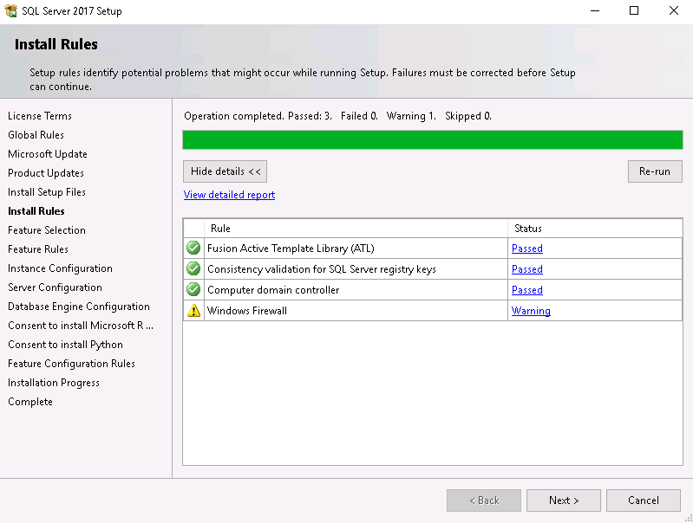Viewport: 693px width, 523px height.
Task: Select Install Rules step in sidebar
Action: [36, 211]
